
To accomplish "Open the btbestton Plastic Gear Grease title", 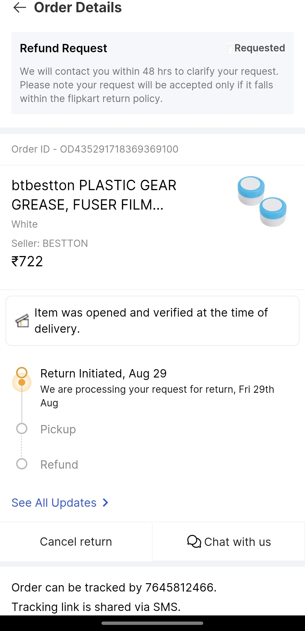I will pyautogui.click(x=94, y=195).
